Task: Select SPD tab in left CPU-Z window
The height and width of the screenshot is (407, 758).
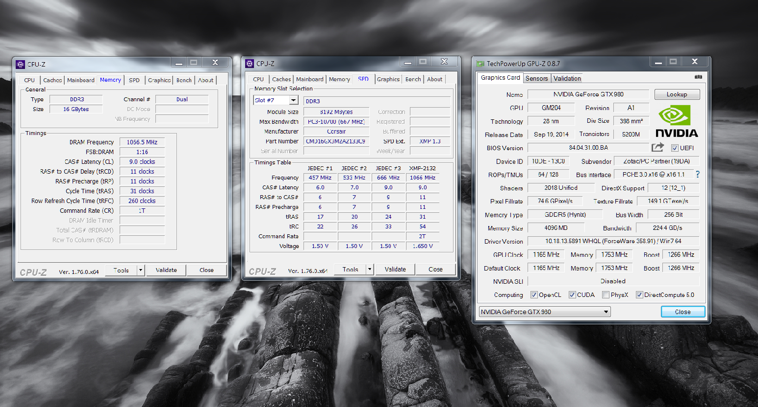Action: click(x=134, y=80)
